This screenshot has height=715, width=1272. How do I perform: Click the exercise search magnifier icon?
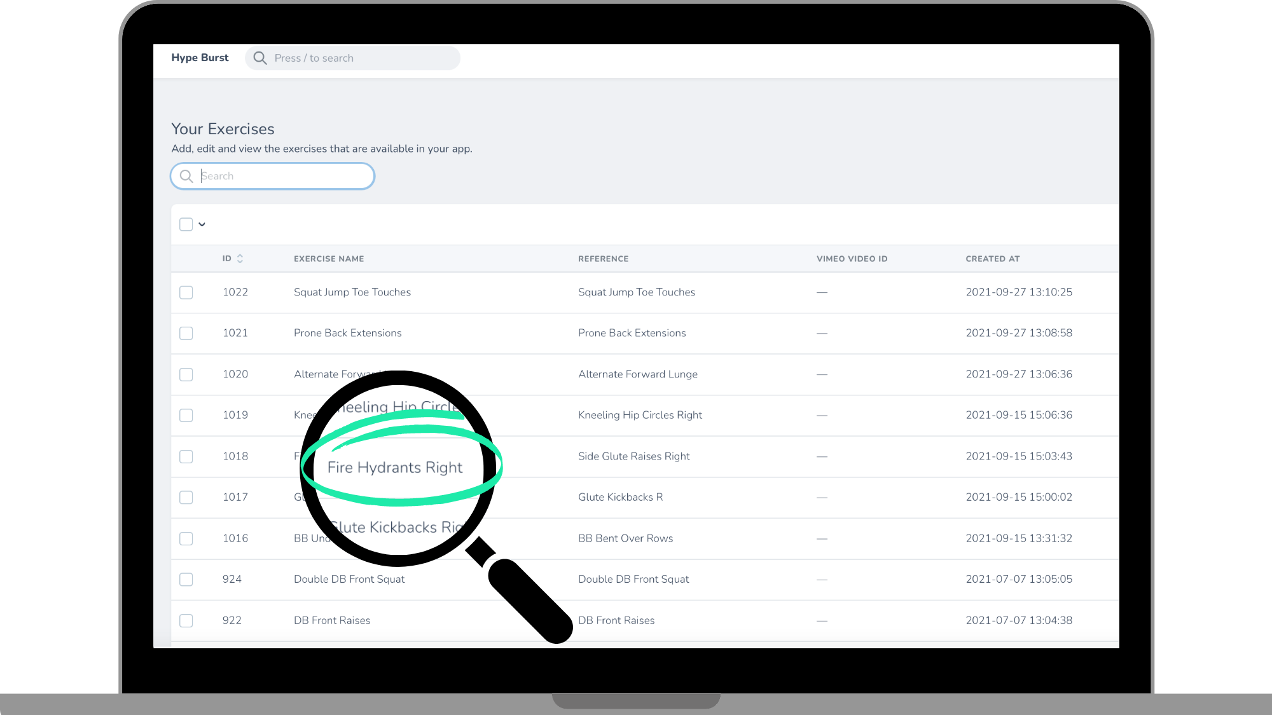(x=186, y=176)
